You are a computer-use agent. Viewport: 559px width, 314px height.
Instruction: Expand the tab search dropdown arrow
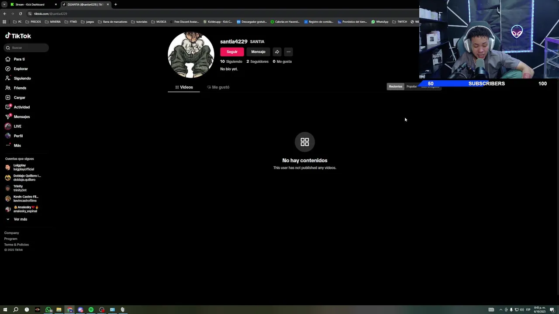[5, 4]
